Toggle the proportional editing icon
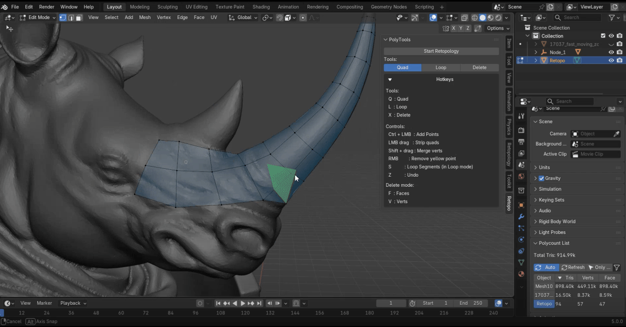The width and height of the screenshot is (626, 327). click(303, 17)
